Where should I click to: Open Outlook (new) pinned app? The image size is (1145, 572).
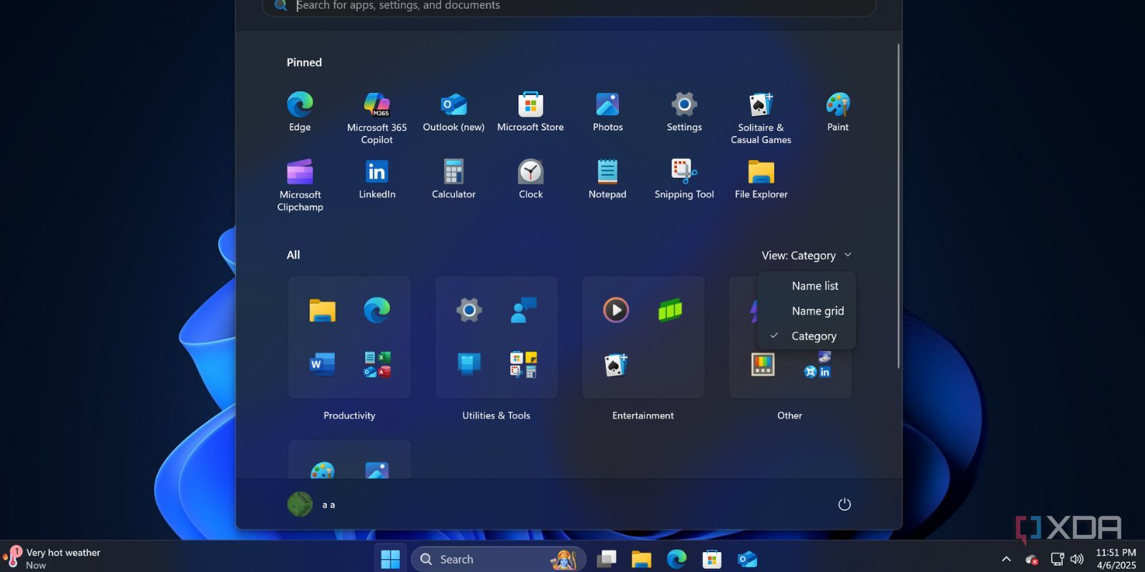pyautogui.click(x=454, y=112)
